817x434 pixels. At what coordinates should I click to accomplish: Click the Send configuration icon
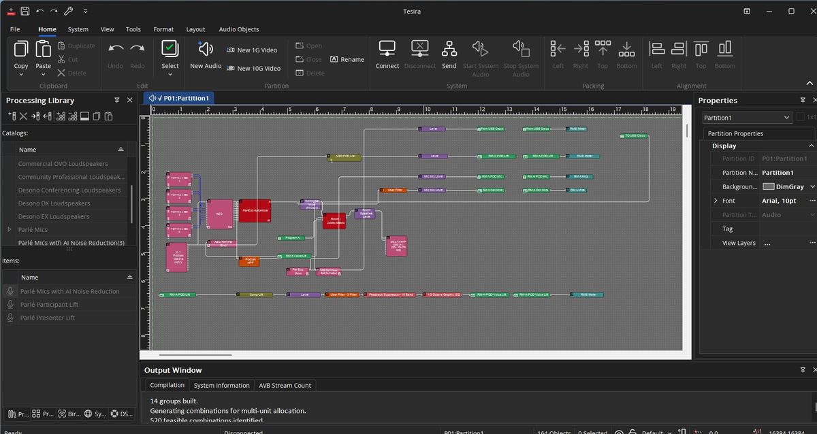[449, 49]
